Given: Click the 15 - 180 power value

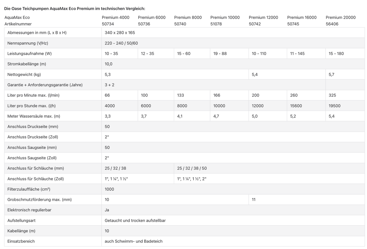Looking at the screenshot, I should pyautogui.click(x=336, y=53).
